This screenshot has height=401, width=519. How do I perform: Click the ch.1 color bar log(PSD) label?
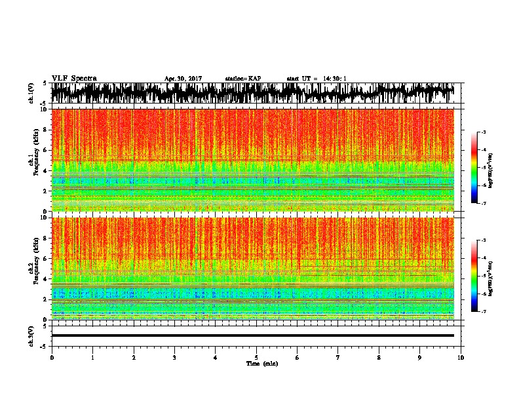491,171
